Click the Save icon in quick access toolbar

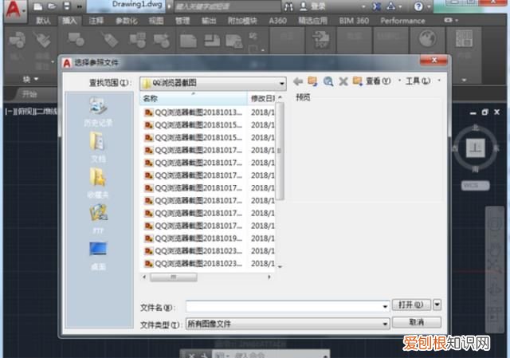(66, 6)
